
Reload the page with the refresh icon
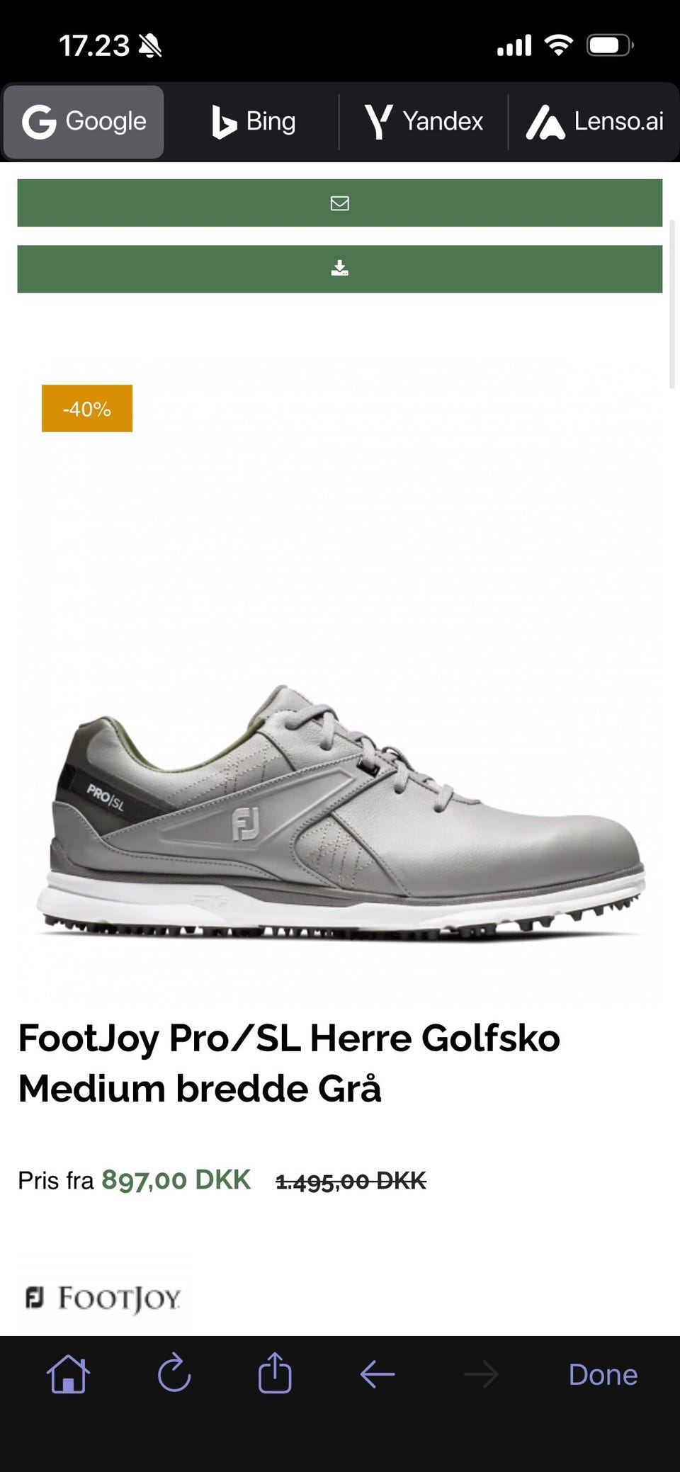[x=174, y=1374]
